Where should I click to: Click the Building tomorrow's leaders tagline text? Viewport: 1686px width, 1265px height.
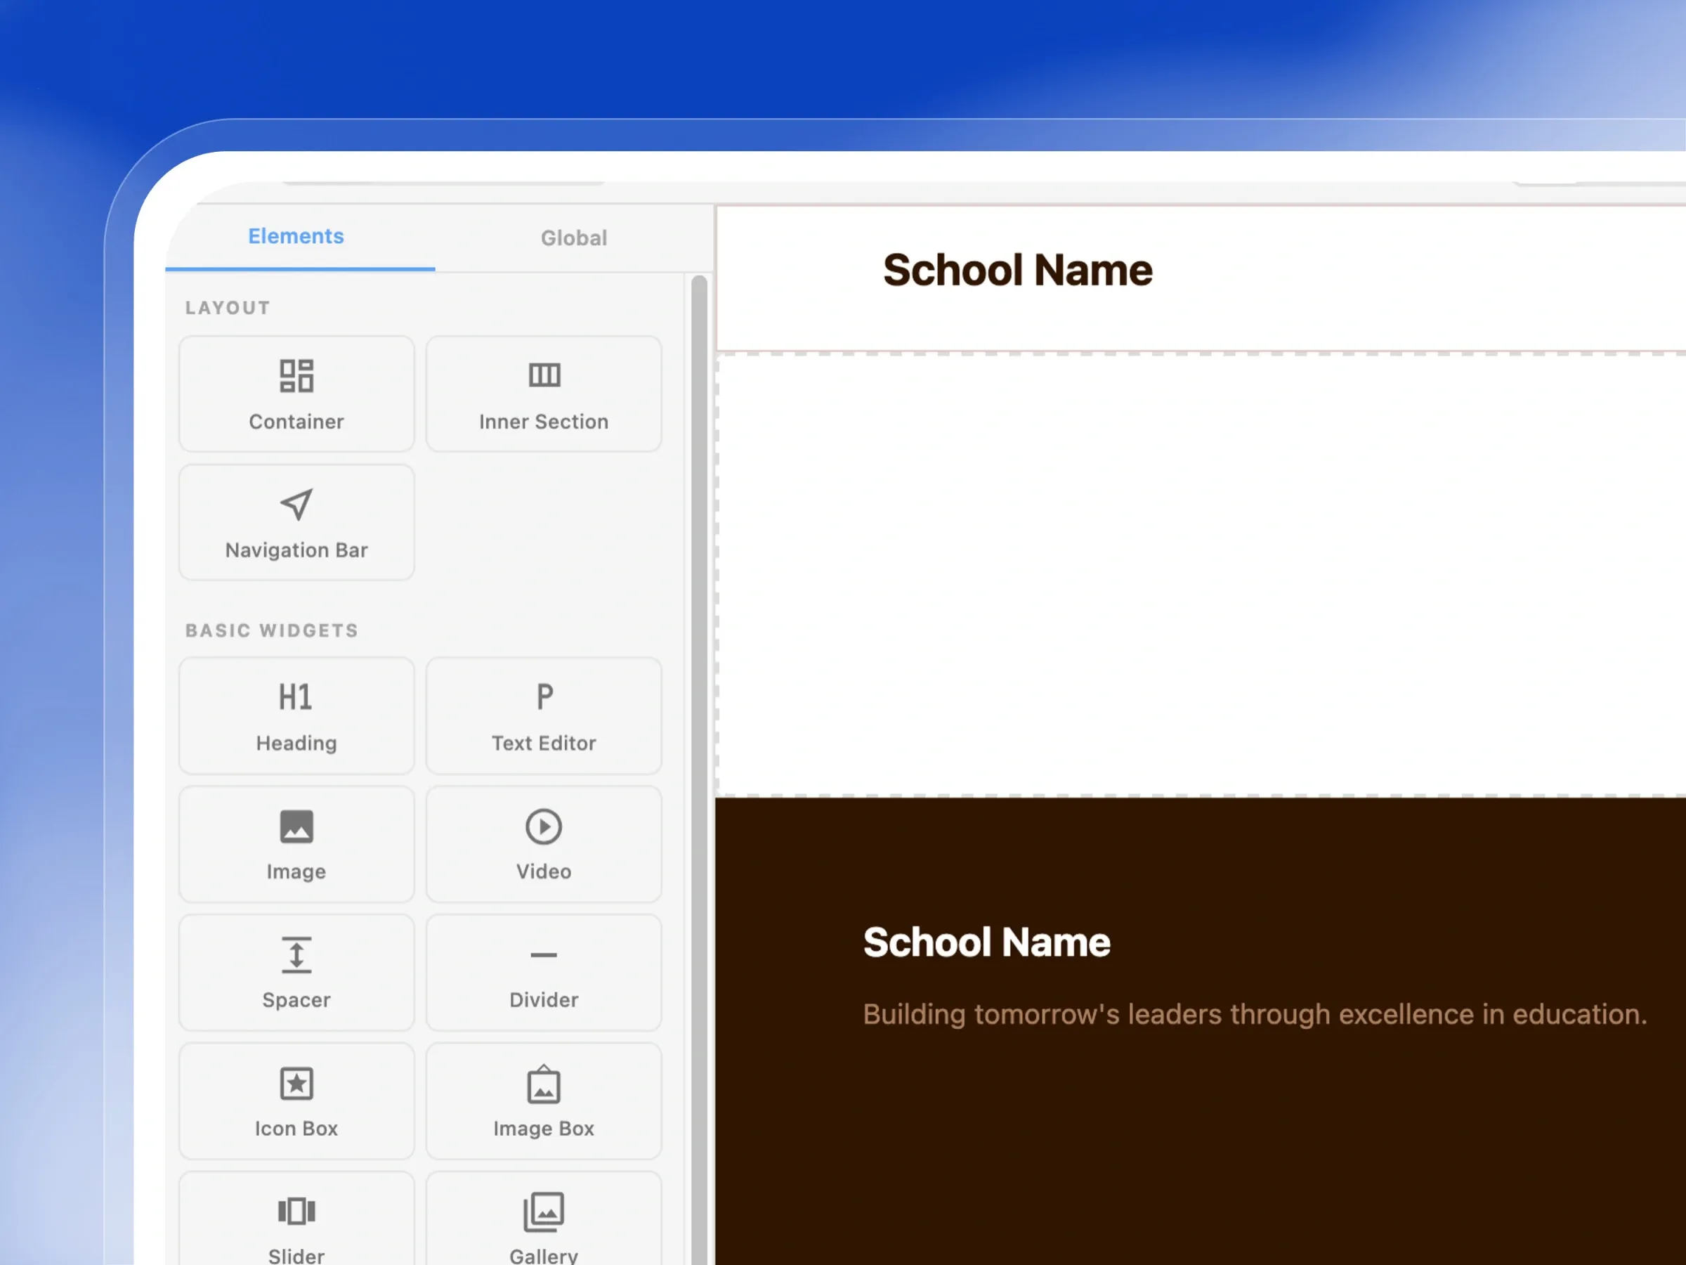coord(1255,1015)
